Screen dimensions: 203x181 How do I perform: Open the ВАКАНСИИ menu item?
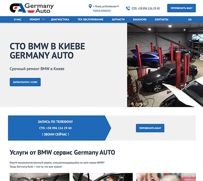[x=140, y=20]
